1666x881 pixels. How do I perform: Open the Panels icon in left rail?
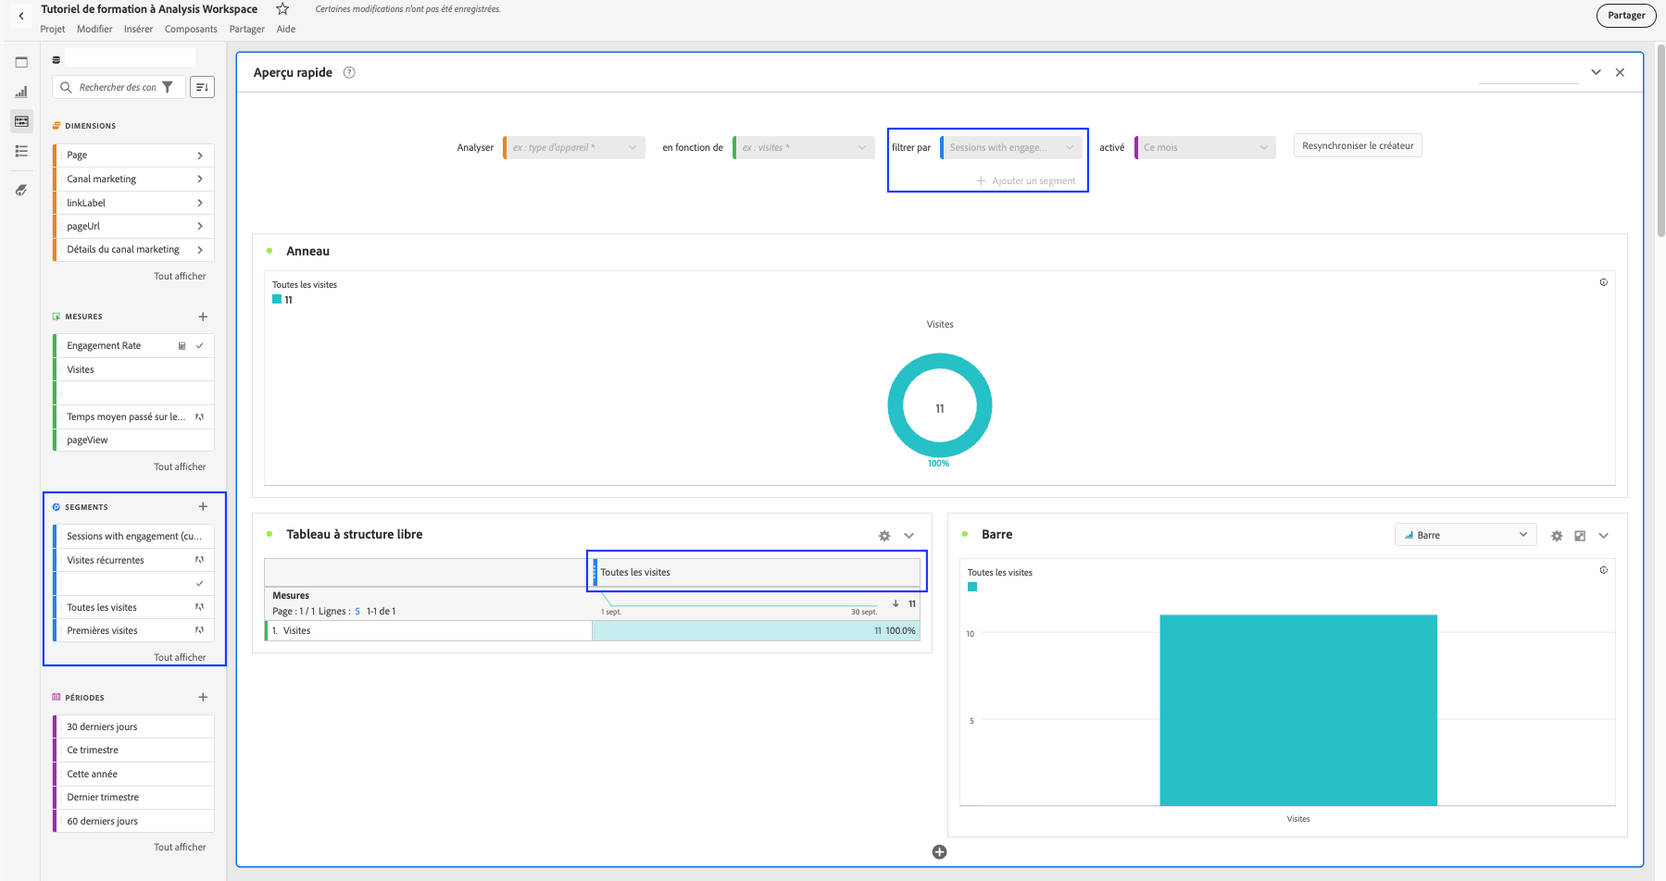(21, 62)
